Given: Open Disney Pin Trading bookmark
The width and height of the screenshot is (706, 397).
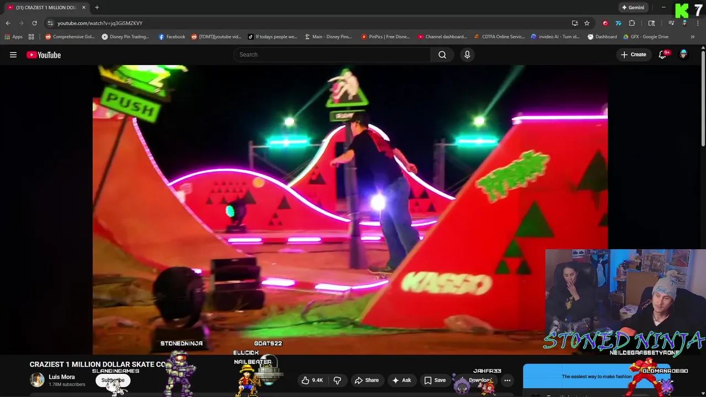Looking at the screenshot, I should coord(126,37).
